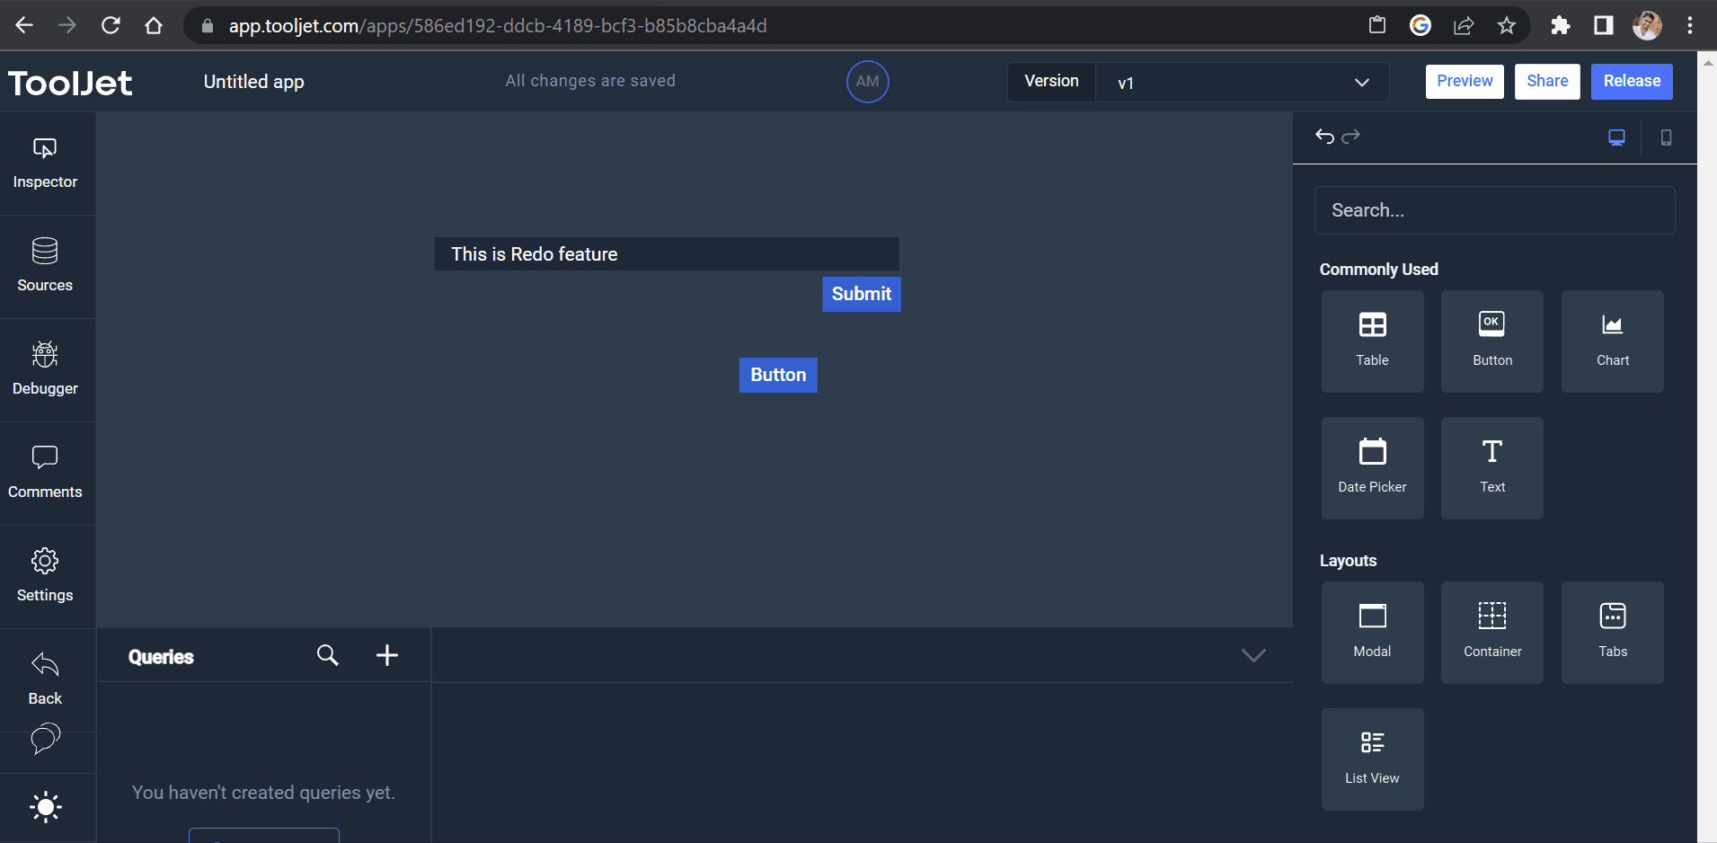Click the 'This is Redo feature' text input
The image size is (1717, 843).
coord(667,254)
